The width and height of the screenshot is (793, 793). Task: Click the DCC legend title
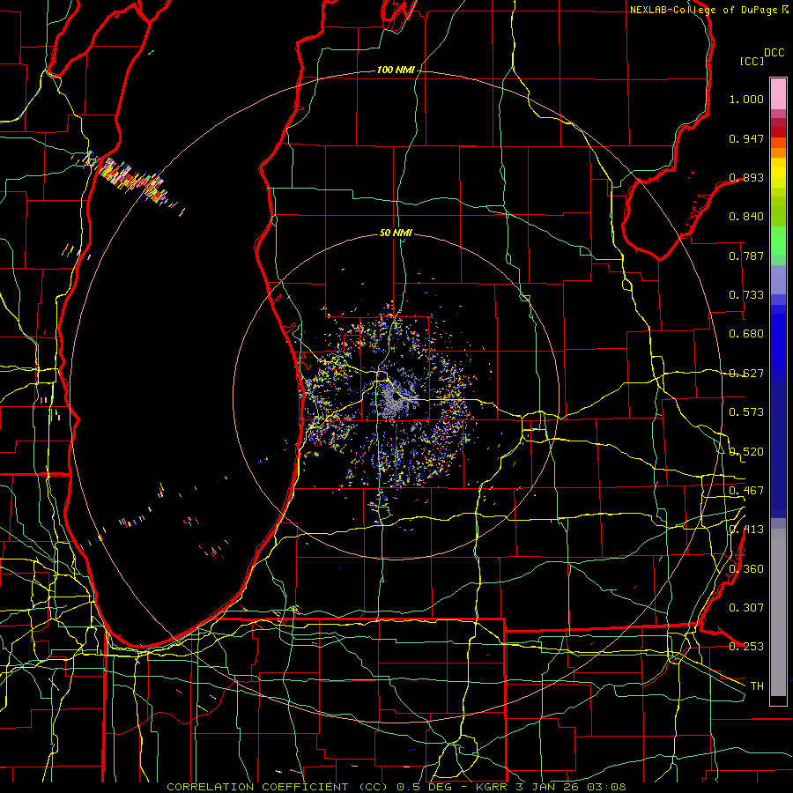tap(774, 53)
